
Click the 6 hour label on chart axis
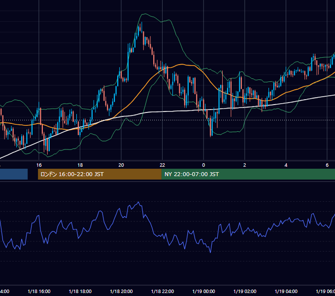pyautogui.click(x=327, y=165)
